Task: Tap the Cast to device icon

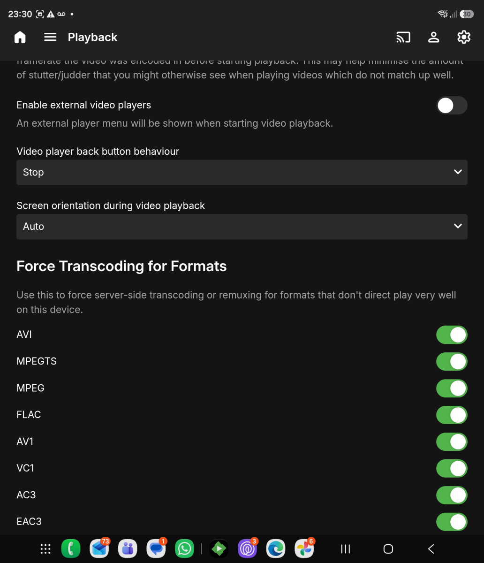Action: point(403,38)
